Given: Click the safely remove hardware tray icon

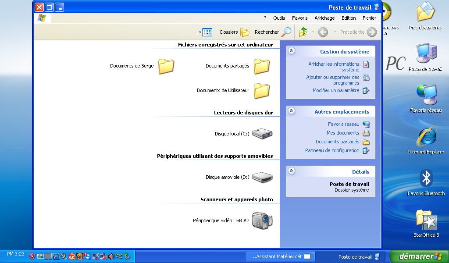Looking at the screenshot, I should click(x=127, y=256).
